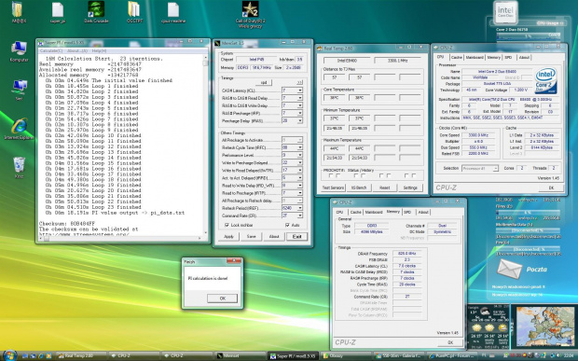Open the Internet Explorer desktop shortcut

pyautogui.click(x=19, y=129)
